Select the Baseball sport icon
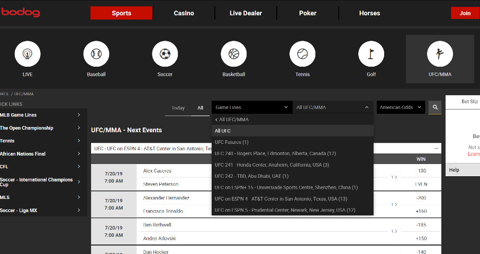The width and height of the screenshot is (480, 254). [96, 54]
